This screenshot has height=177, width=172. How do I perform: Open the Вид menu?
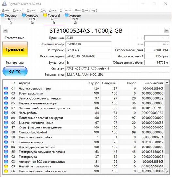(43, 10)
